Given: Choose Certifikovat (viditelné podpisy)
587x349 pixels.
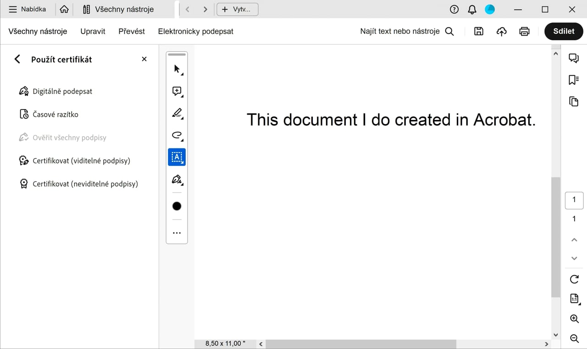Looking at the screenshot, I should tap(74, 161).
